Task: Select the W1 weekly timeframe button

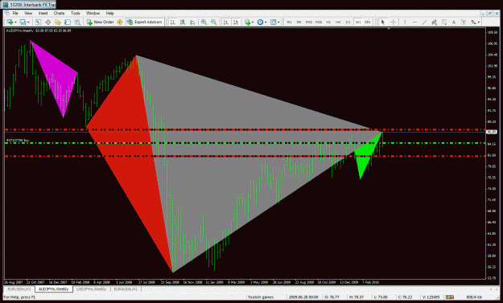Action: click(x=358, y=22)
